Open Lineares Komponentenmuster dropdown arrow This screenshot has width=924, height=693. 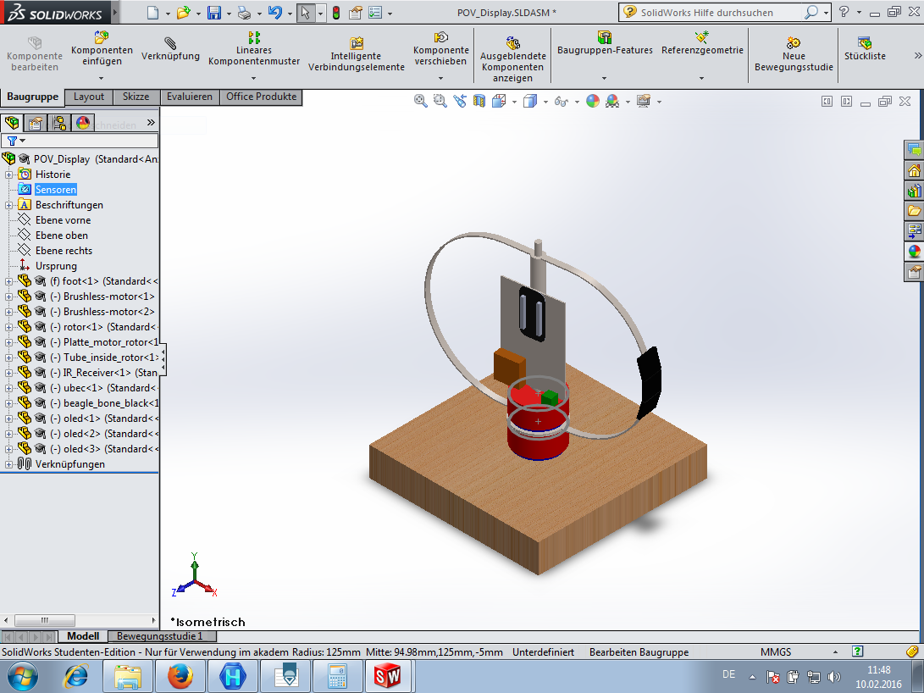pos(253,78)
